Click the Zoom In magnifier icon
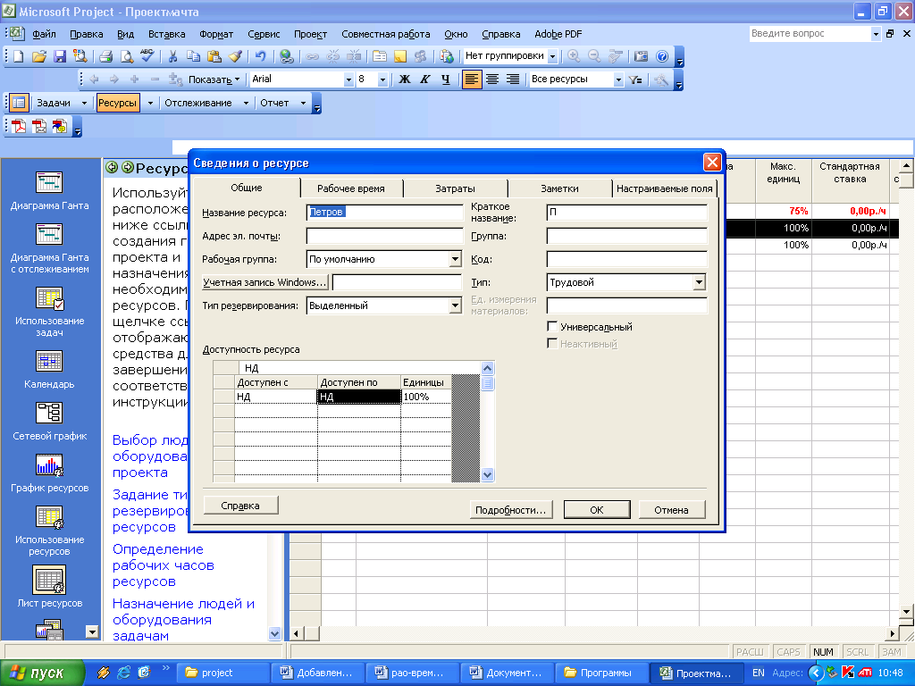Image resolution: width=915 pixels, height=686 pixels. [574, 56]
